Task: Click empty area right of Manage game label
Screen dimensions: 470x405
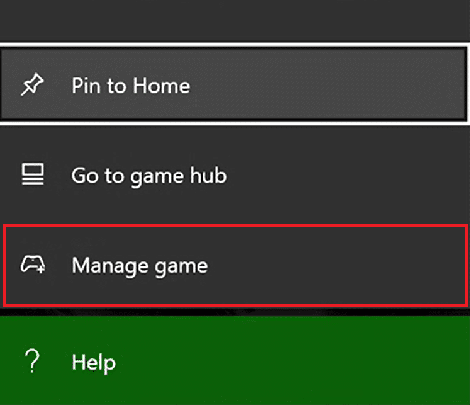Action: [x=340, y=265]
